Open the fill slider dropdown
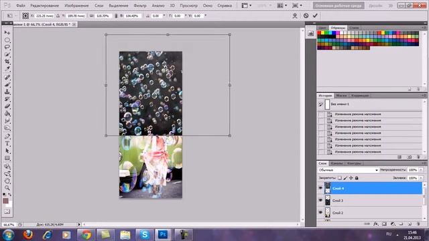The height and width of the screenshot is (241, 429). (421, 178)
